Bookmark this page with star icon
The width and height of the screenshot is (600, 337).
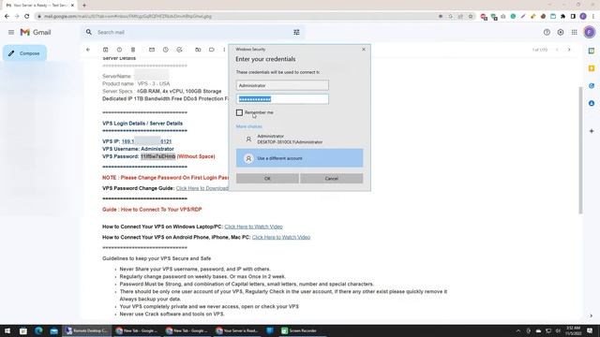(471, 17)
